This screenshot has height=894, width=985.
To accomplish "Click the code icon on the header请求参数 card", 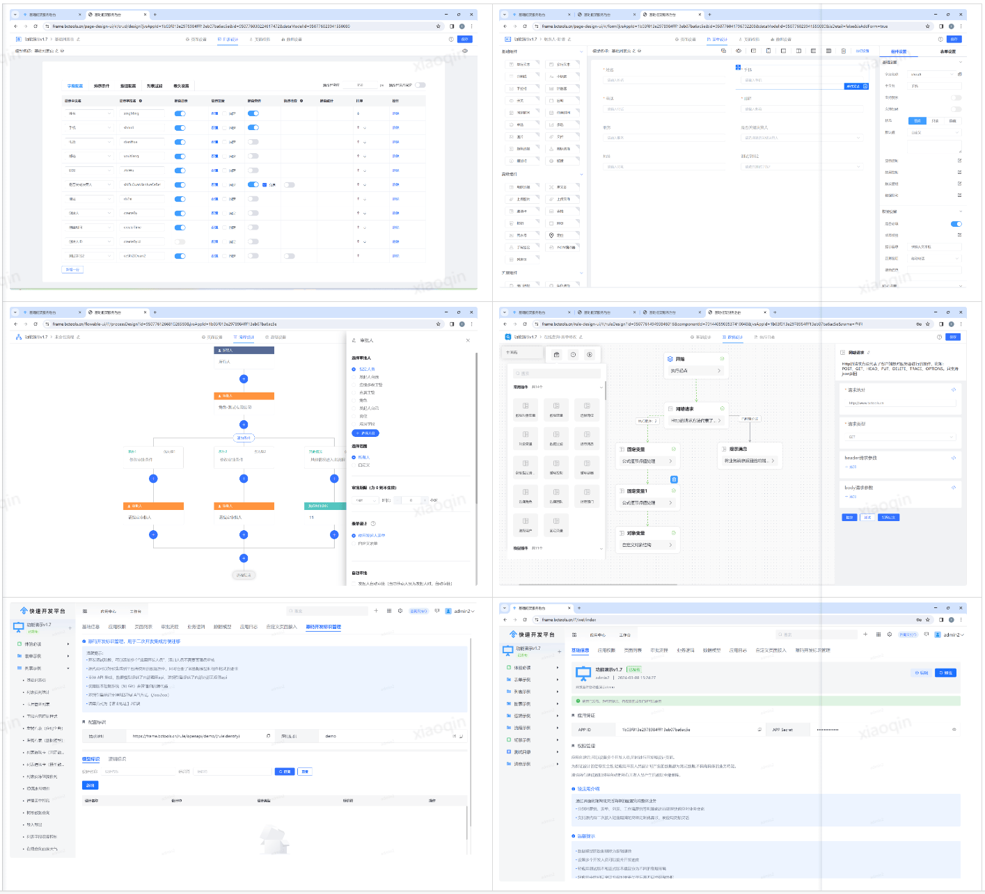I will pyautogui.click(x=954, y=458).
